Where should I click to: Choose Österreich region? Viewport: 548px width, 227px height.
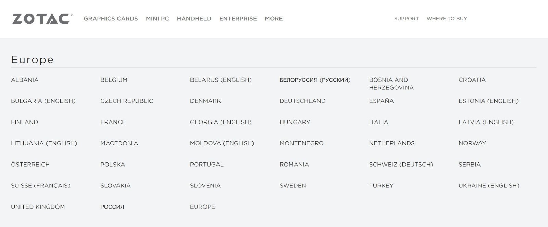pyautogui.click(x=30, y=165)
